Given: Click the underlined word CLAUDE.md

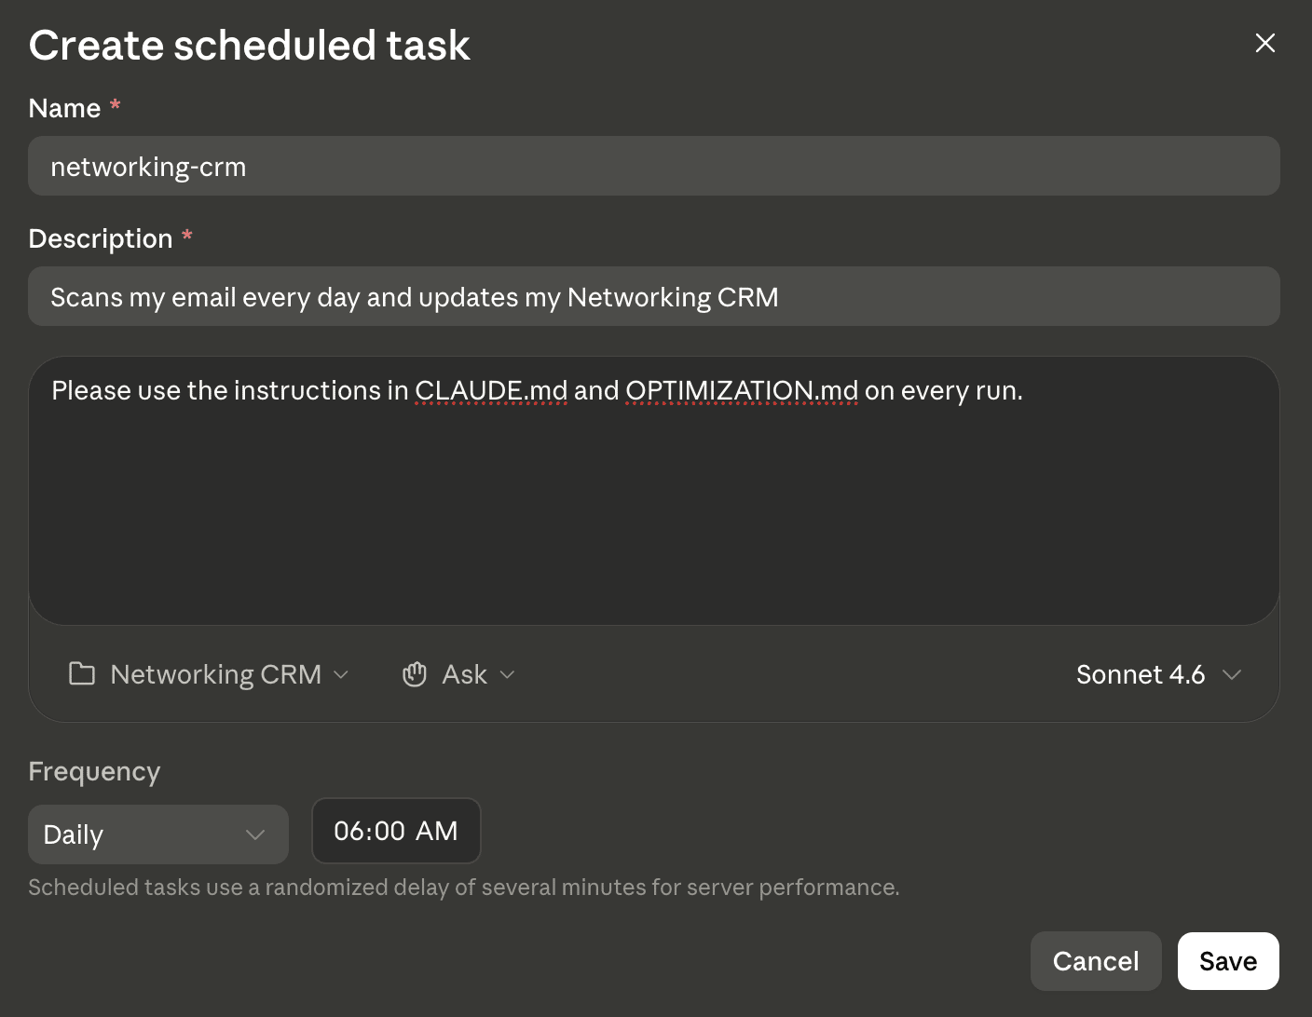Looking at the screenshot, I should tap(491, 390).
